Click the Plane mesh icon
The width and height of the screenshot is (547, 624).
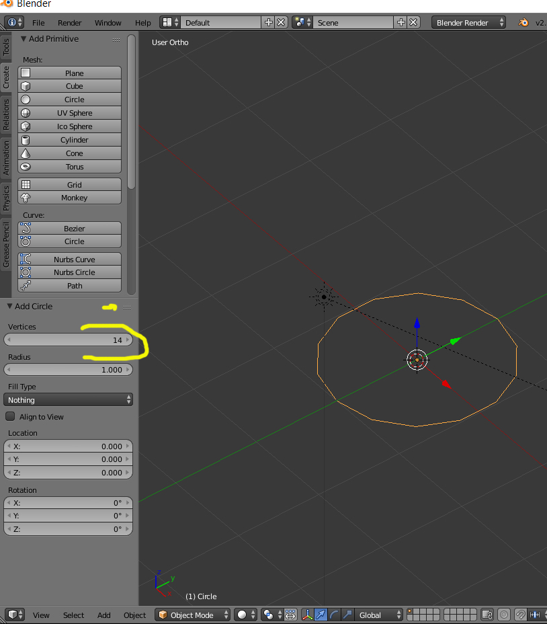[26, 73]
